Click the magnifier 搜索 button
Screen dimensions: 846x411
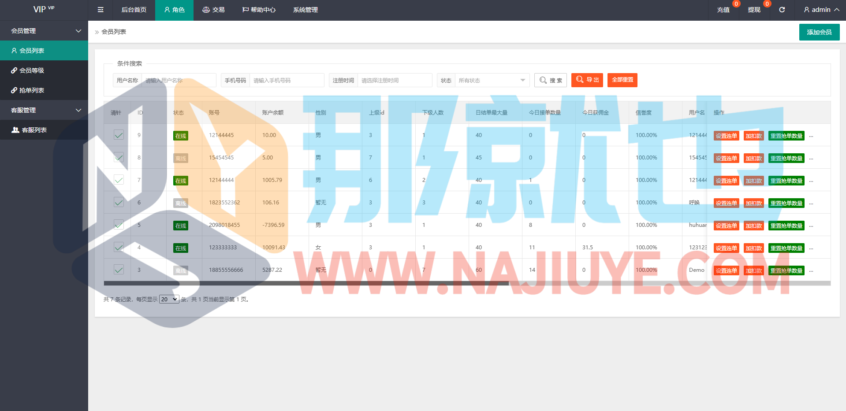click(551, 80)
